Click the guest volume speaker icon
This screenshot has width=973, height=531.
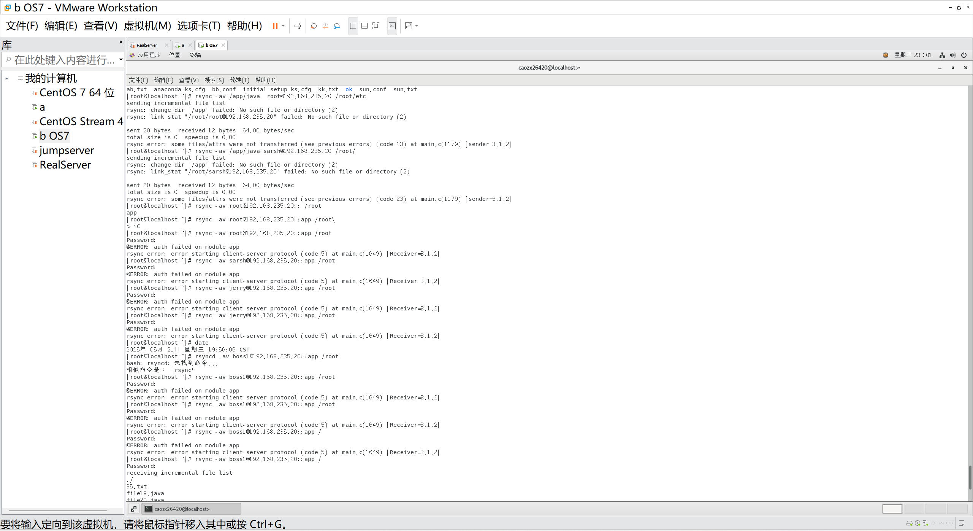(952, 55)
